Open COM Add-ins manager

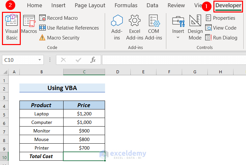pyautogui.click(x=153, y=27)
